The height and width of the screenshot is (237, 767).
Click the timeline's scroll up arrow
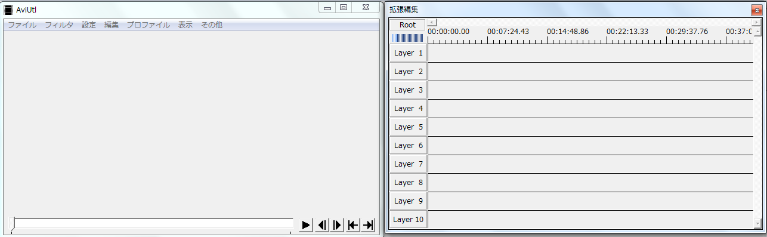point(757,32)
